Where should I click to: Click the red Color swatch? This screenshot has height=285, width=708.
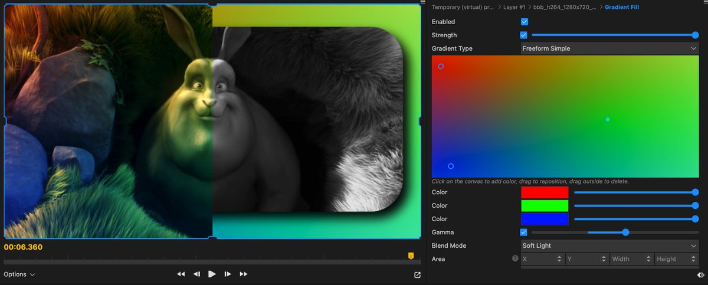545,192
